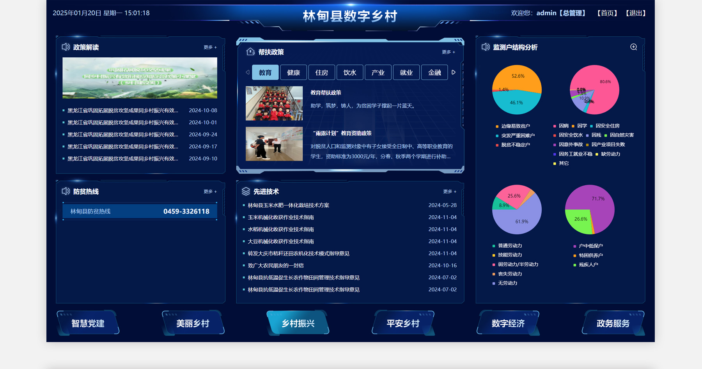
Task: Toggle 边缘易致贫户 legend item
Action: pos(515,126)
